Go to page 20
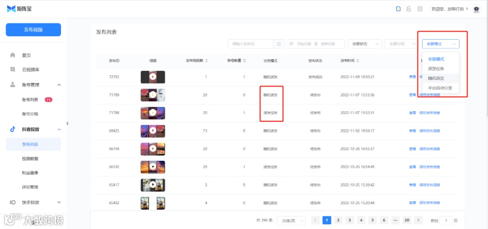The image size is (488, 229). (x=407, y=220)
